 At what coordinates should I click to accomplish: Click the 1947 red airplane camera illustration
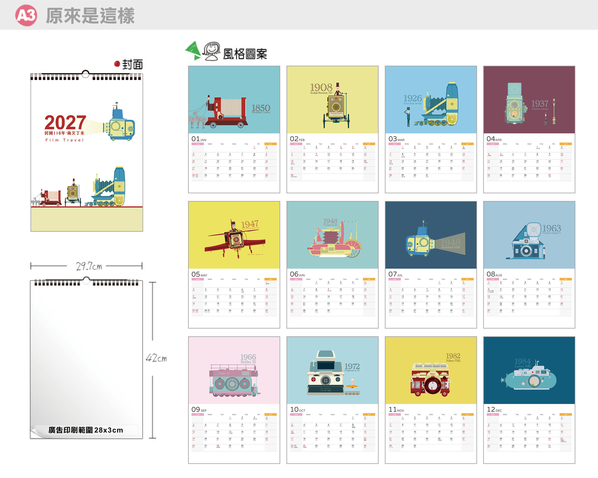click(x=235, y=239)
